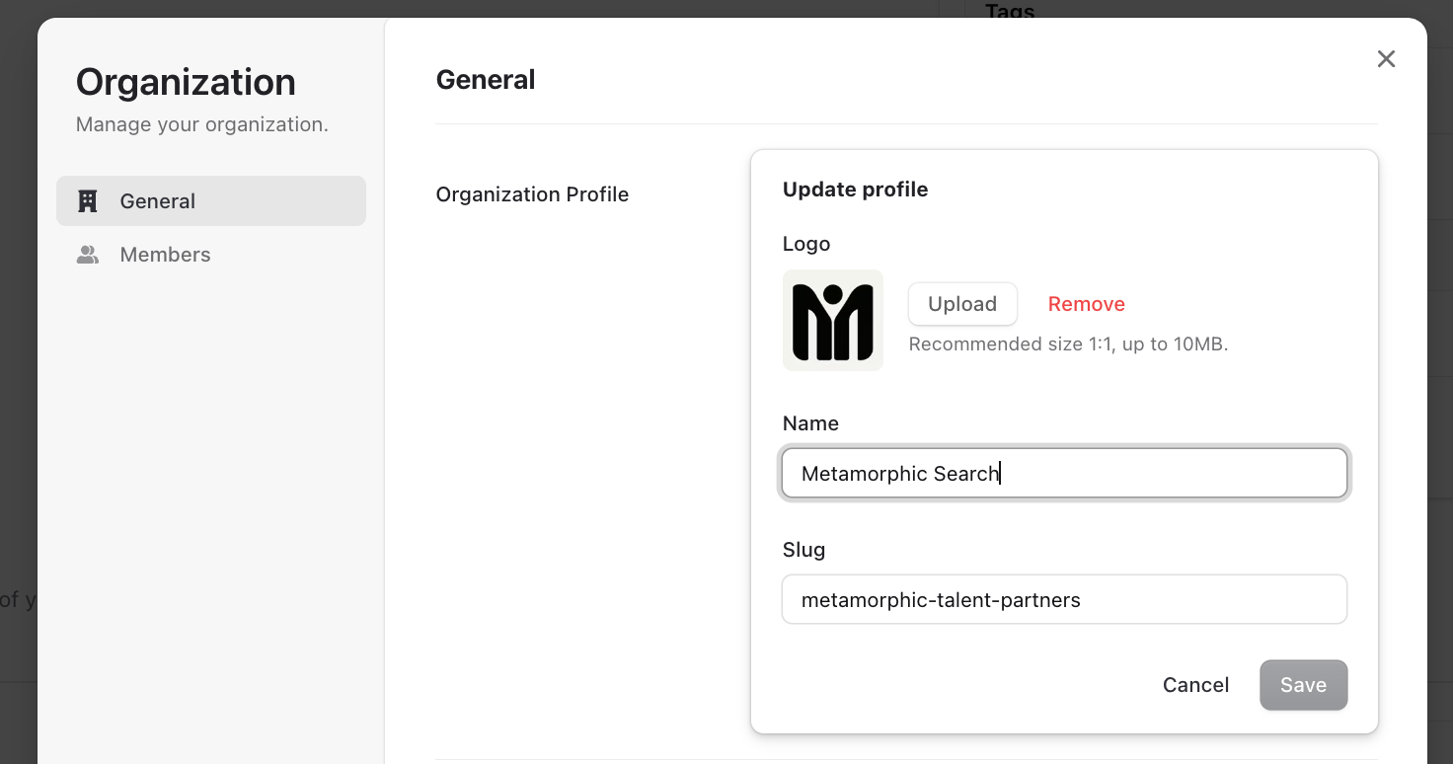Screen dimensions: 1453x764
Task: Save the profile changes
Action: point(1303,685)
